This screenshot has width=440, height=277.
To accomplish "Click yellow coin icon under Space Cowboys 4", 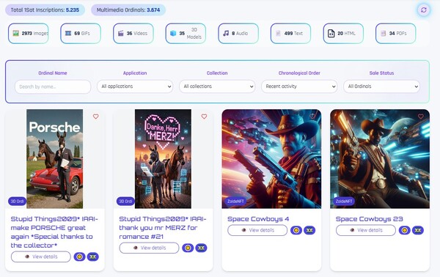I will [296, 230].
